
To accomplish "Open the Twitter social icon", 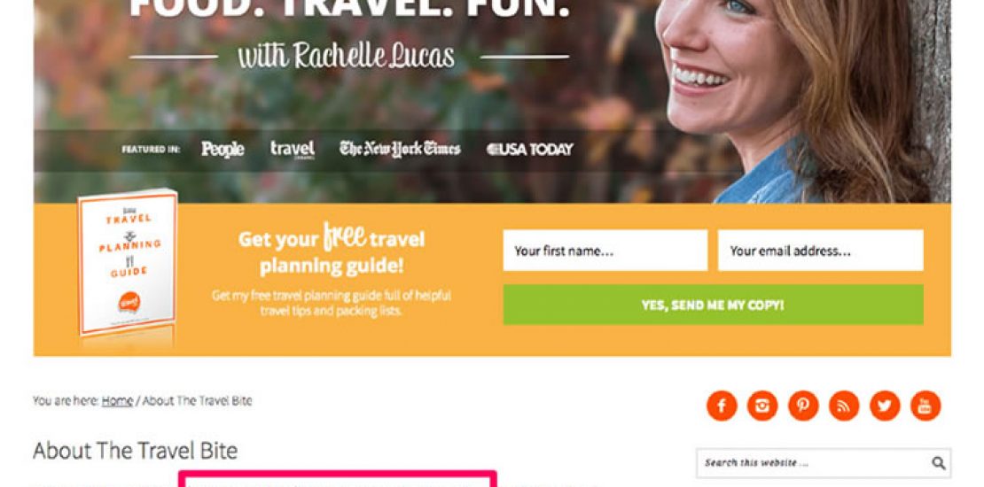I will pyautogui.click(x=885, y=406).
